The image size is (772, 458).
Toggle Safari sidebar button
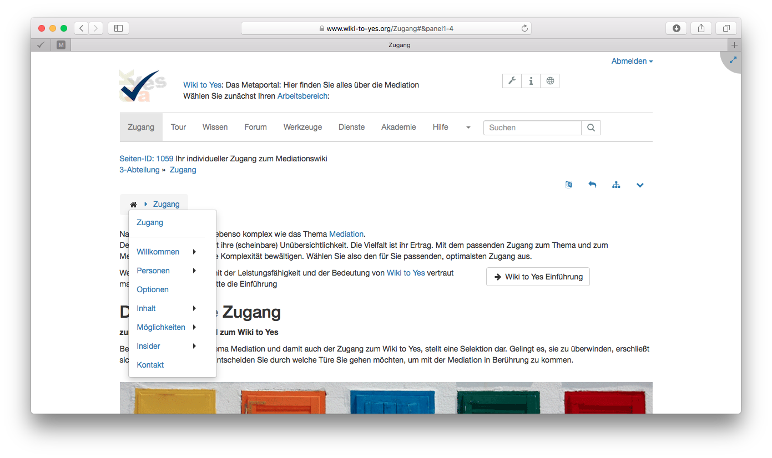pyautogui.click(x=118, y=28)
